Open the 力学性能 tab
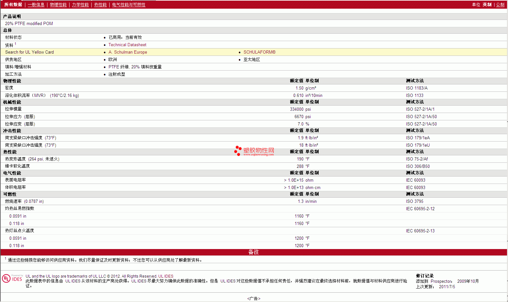 80,4
